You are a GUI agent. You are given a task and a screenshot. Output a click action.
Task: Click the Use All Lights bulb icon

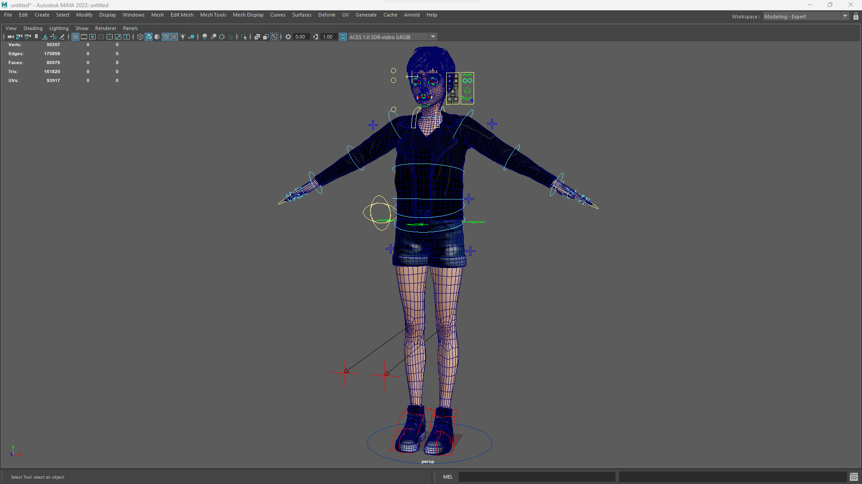click(x=183, y=37)
